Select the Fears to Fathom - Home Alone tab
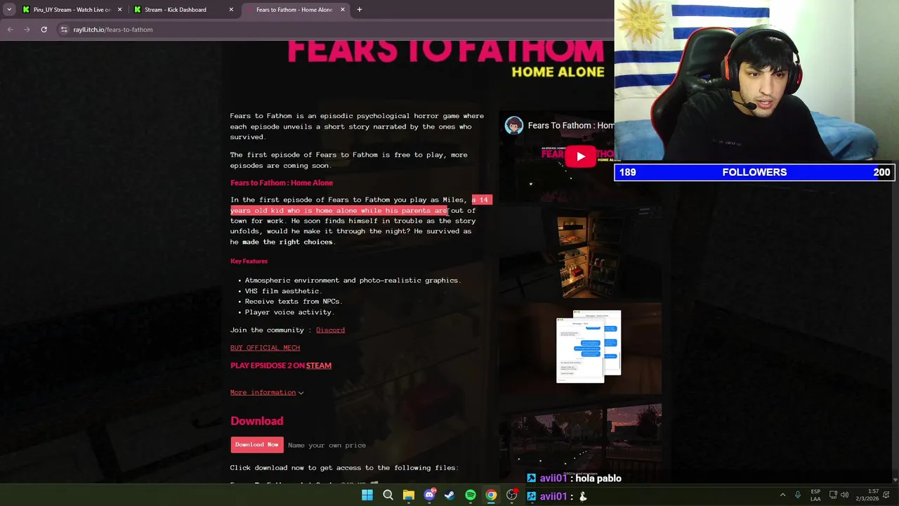The height and width of the screenshot is (506, 899). point(294,10)
